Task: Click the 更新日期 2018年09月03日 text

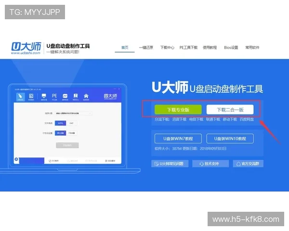Action: pyautogui.click(x=204, y=149)
